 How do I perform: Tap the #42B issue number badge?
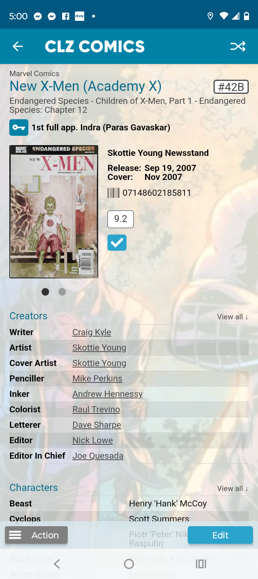[x=231, y=87]
